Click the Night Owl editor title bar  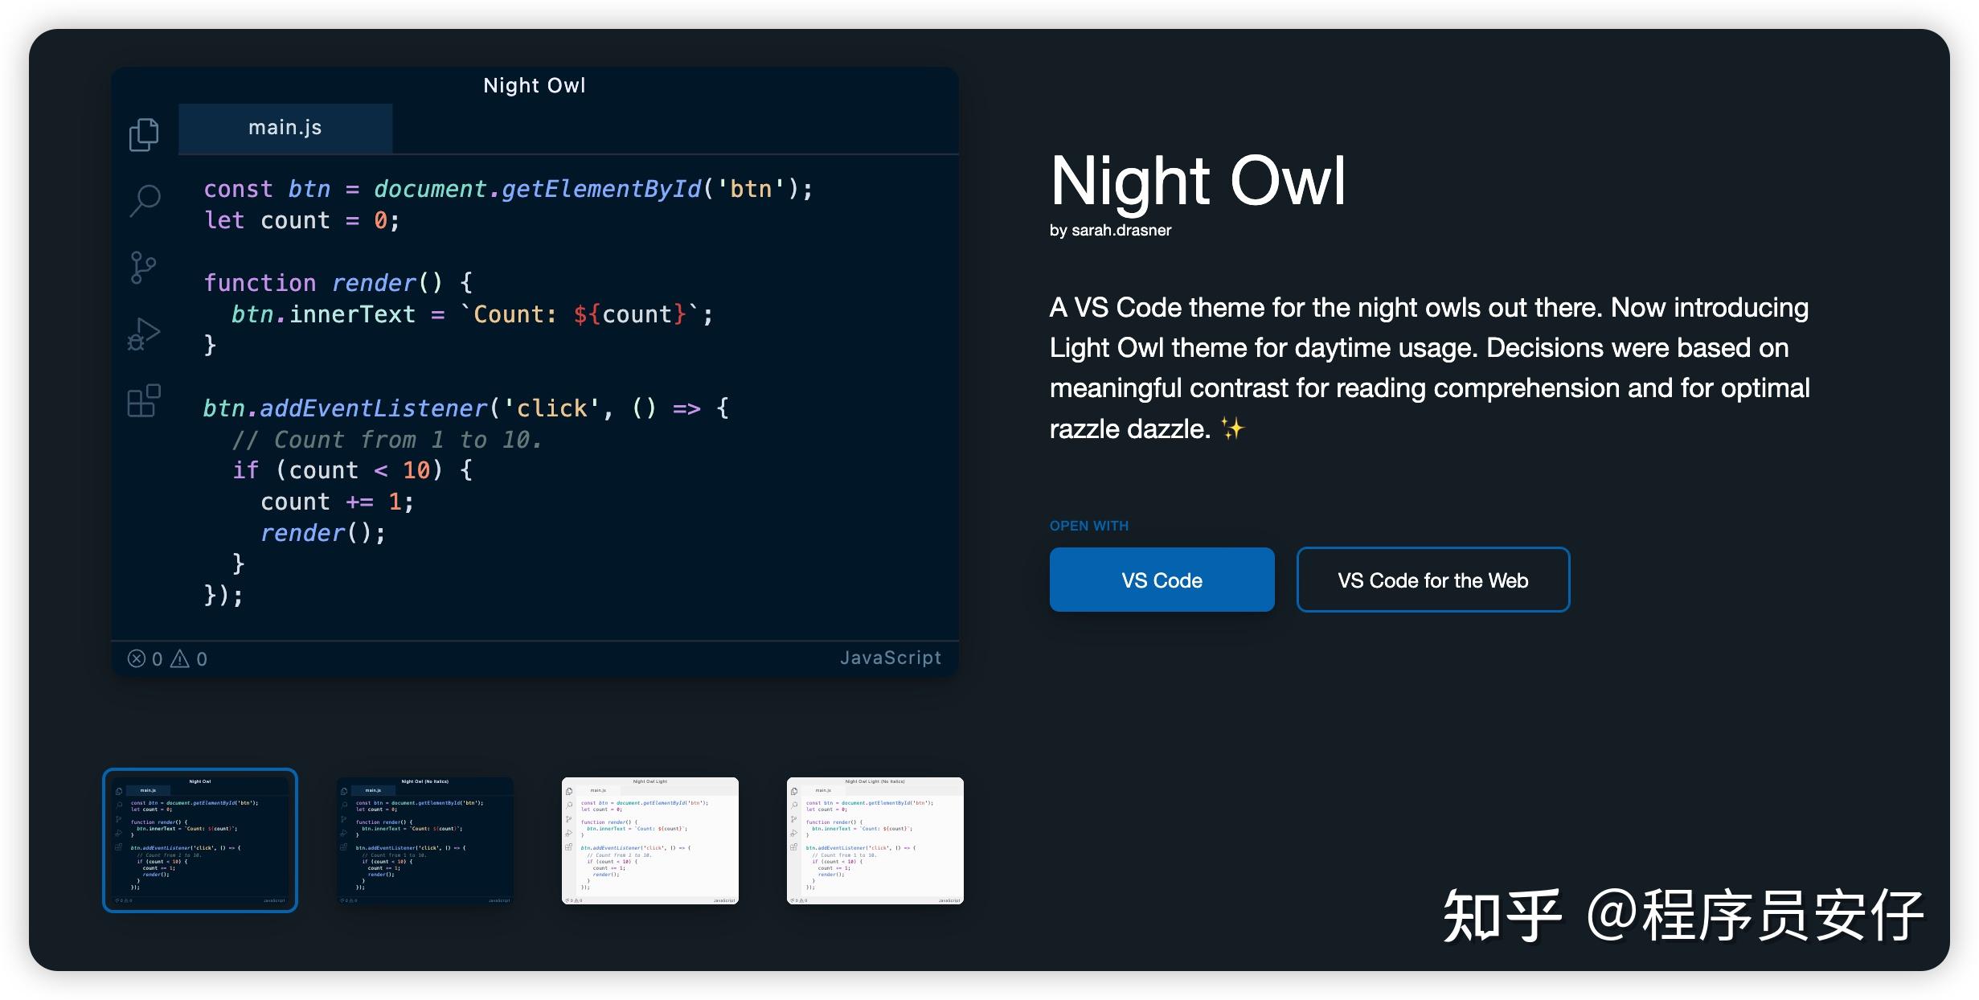[535, 84]
